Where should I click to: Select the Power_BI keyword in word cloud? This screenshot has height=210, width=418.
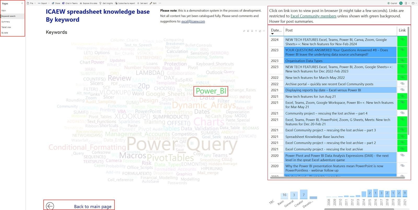(211, 91)
